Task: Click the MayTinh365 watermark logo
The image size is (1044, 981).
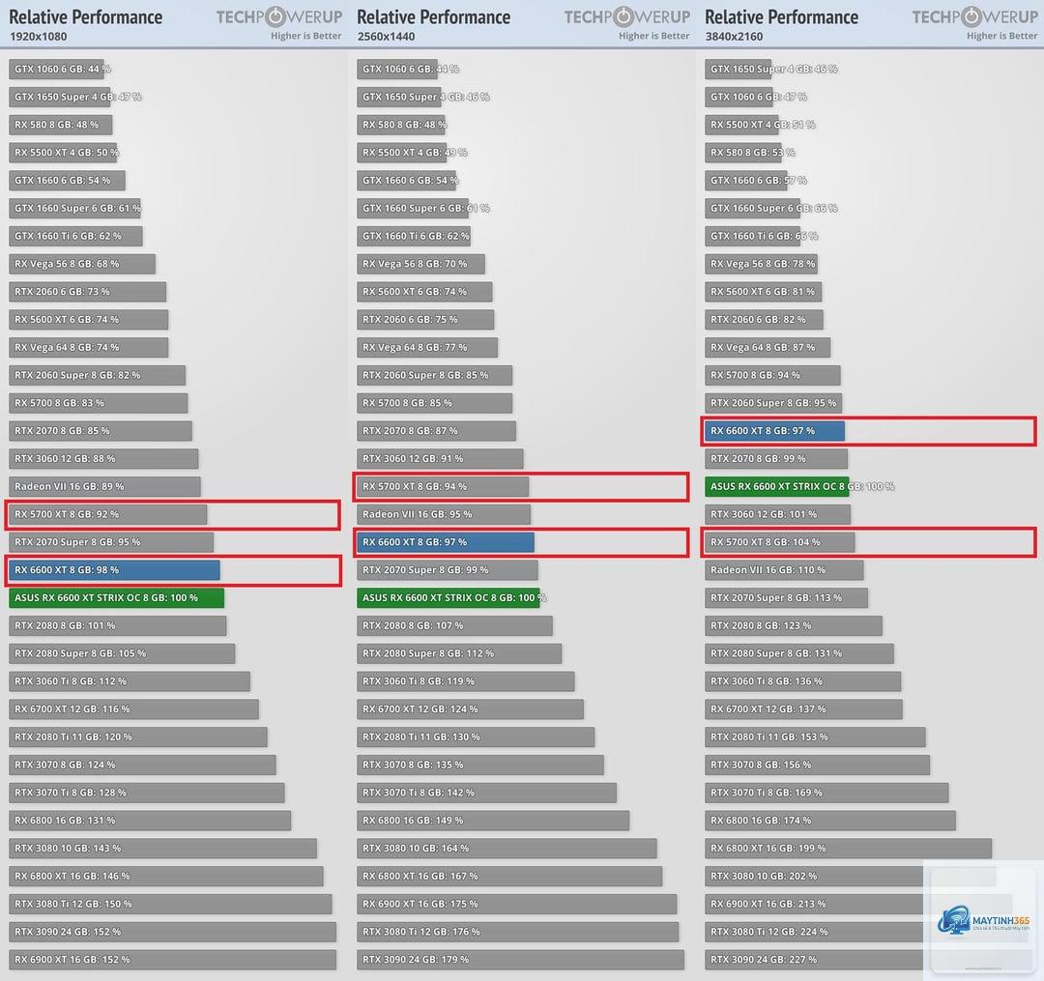Action: click(x=983, y=922)
